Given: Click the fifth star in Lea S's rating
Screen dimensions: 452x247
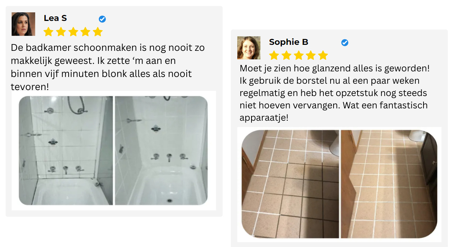Looking at the screenshot, I should 97,32.
